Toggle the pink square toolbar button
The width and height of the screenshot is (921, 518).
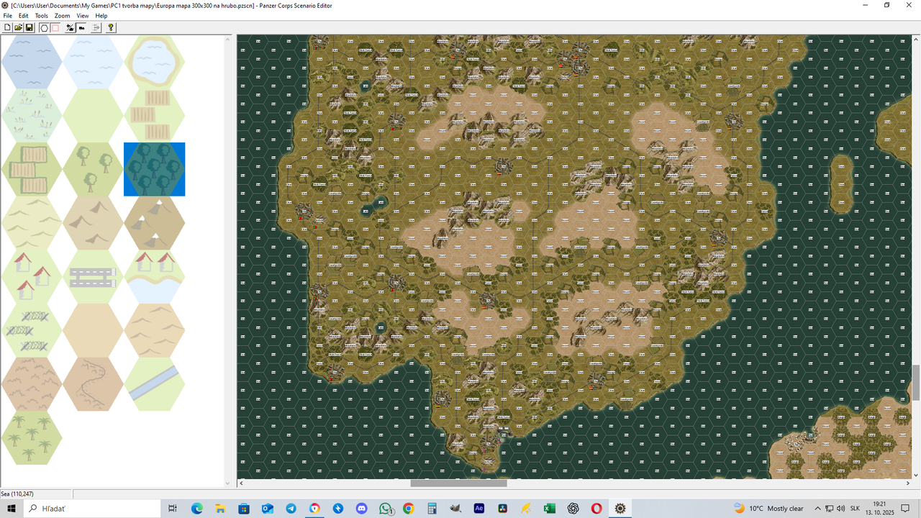click(x=55, y=27)
